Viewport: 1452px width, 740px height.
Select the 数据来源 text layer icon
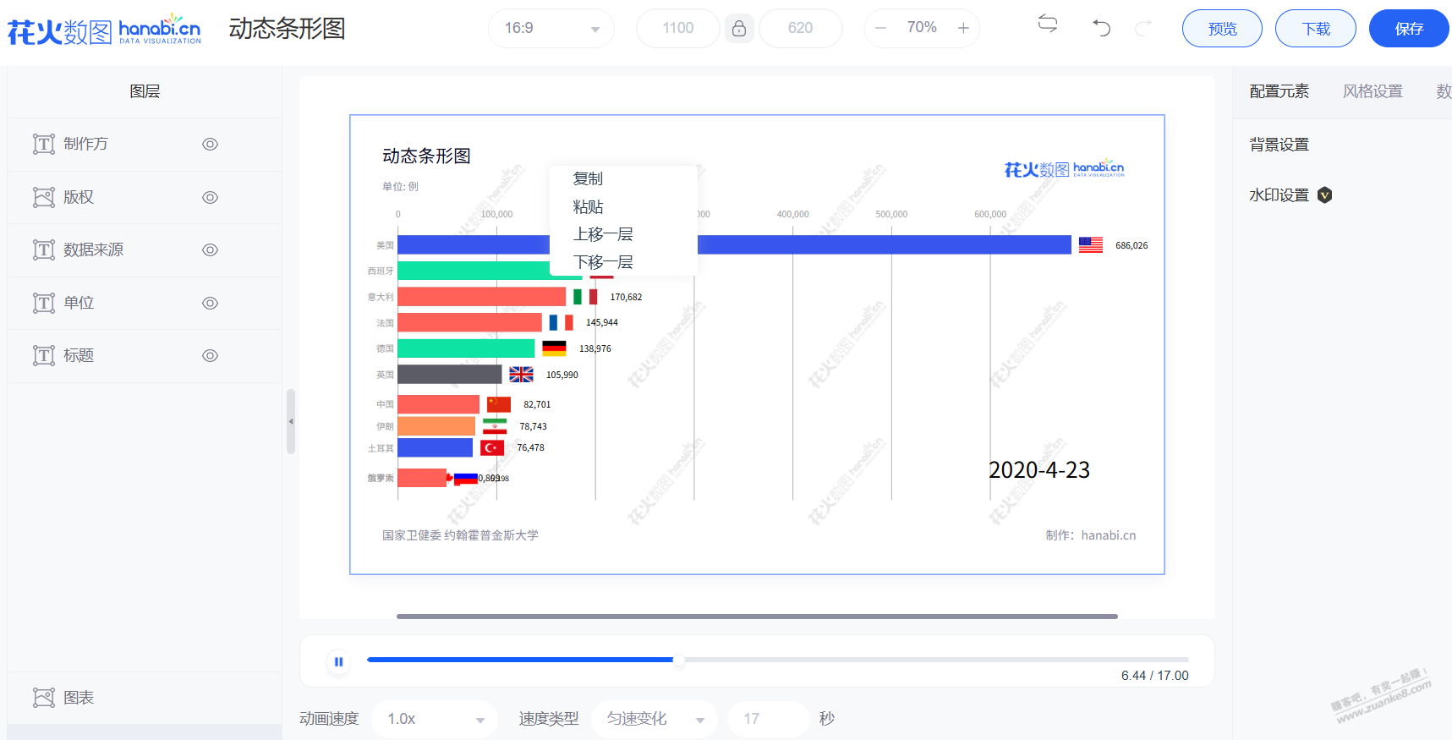(44, 249)
